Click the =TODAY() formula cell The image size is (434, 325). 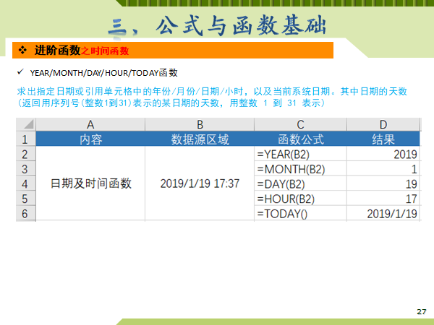(300, 214)
